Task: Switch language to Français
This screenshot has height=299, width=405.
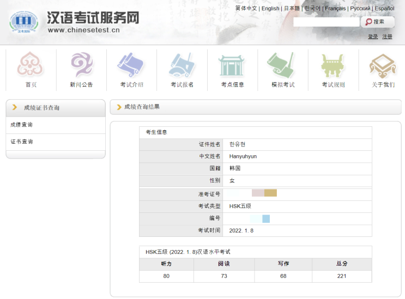Action: (335, 8)
